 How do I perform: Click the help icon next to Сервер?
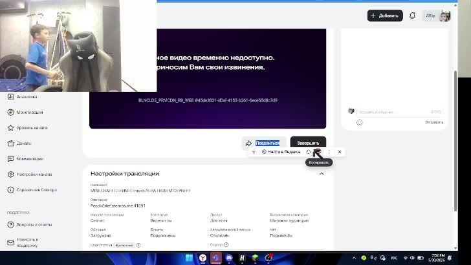point(226,245)
